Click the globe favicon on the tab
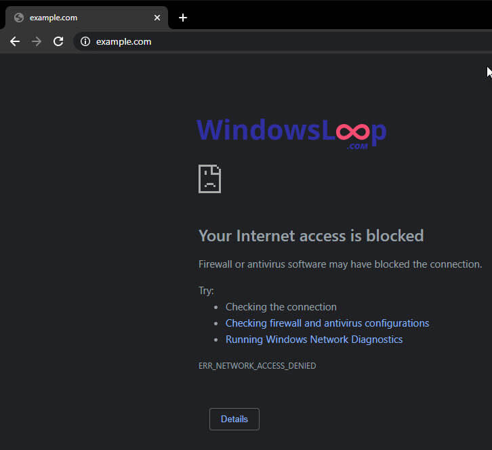The width and height of the screenshot is (492, 450). [x=19, y=18]
